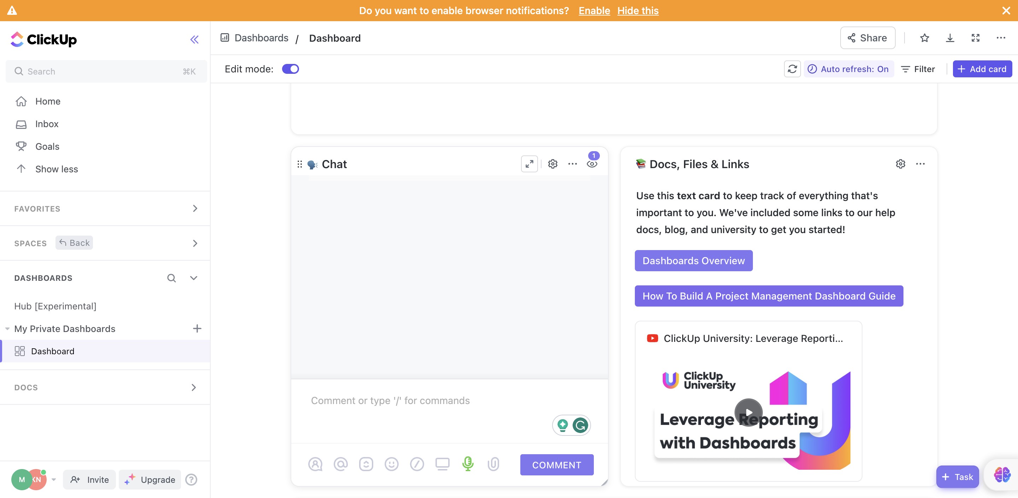
Task: Expand the Docs section in sidebar
Action: coord(194,387)
